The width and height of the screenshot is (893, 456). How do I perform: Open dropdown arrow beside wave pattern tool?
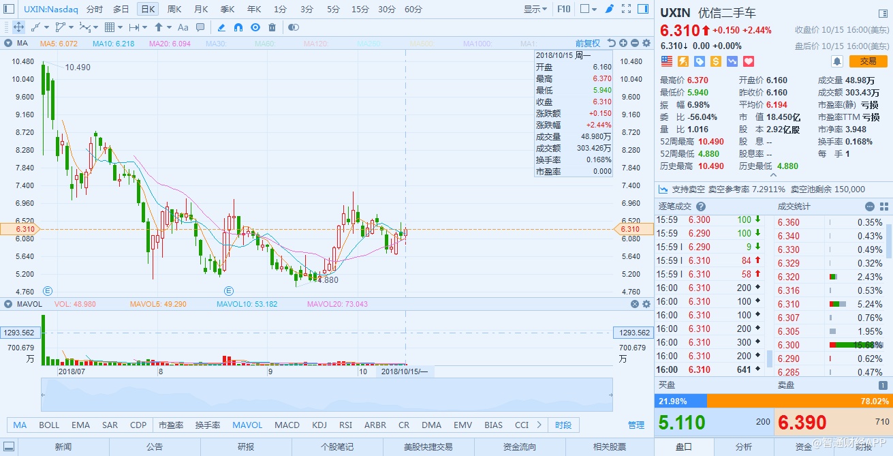tap(95, 27)
